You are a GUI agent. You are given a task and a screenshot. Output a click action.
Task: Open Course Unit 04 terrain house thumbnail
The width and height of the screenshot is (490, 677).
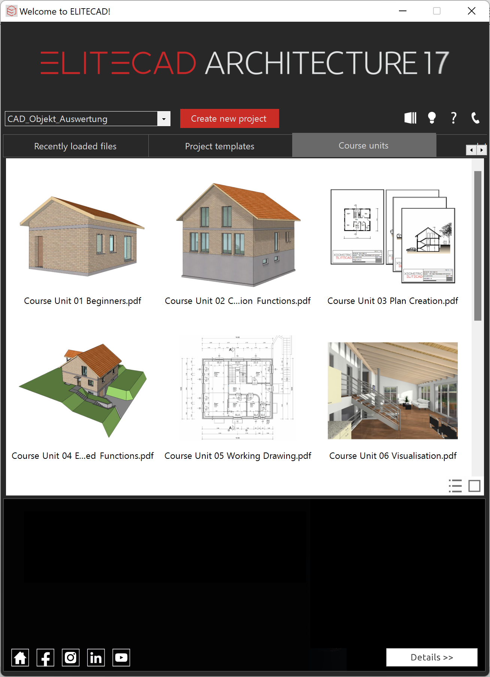[83, 390]
